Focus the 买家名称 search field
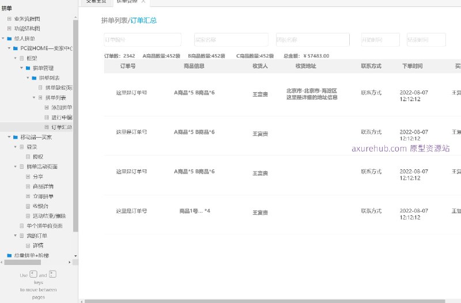461x303 pixels. [231, 40]
